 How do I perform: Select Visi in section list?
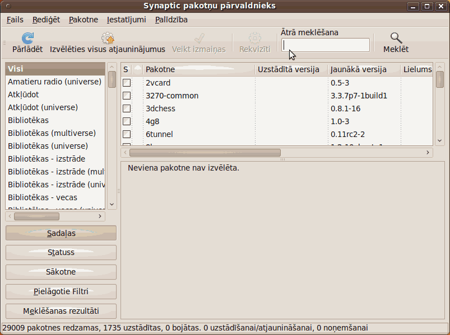tap(55, 69)
